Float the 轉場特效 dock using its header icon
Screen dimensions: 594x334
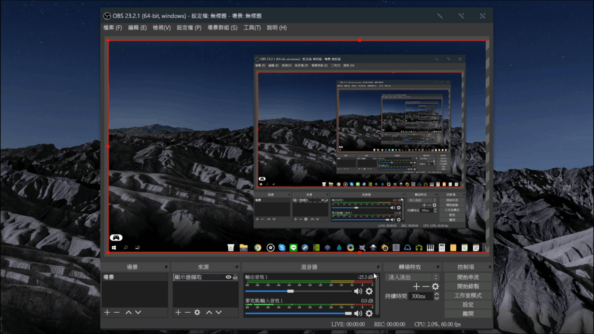click(438, 267)
